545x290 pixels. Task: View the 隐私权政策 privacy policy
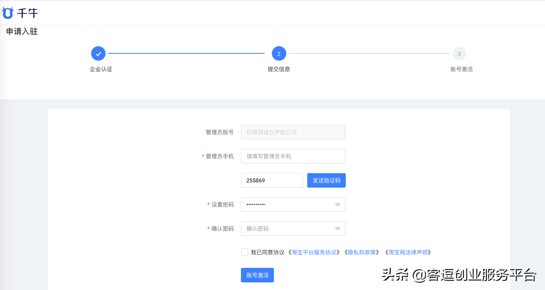(x=362, y=251)
